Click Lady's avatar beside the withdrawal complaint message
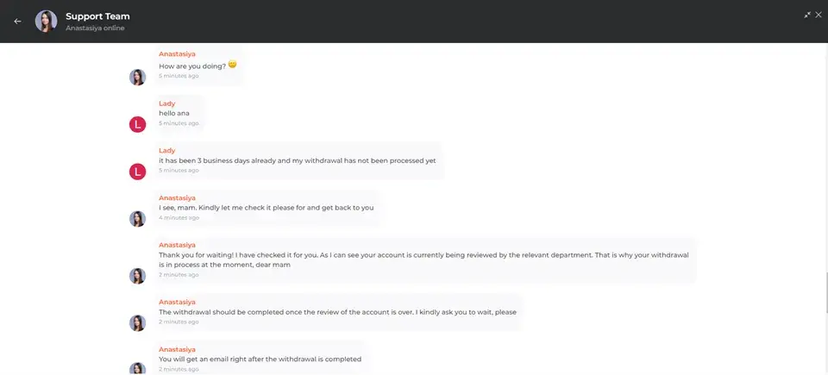The image size is (828, 375). [x=137, y=172]
